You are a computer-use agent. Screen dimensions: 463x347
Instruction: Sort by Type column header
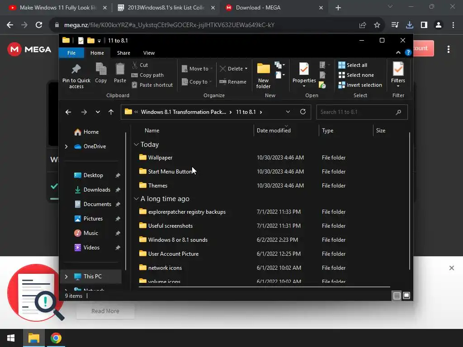click(x=327, y=131)
